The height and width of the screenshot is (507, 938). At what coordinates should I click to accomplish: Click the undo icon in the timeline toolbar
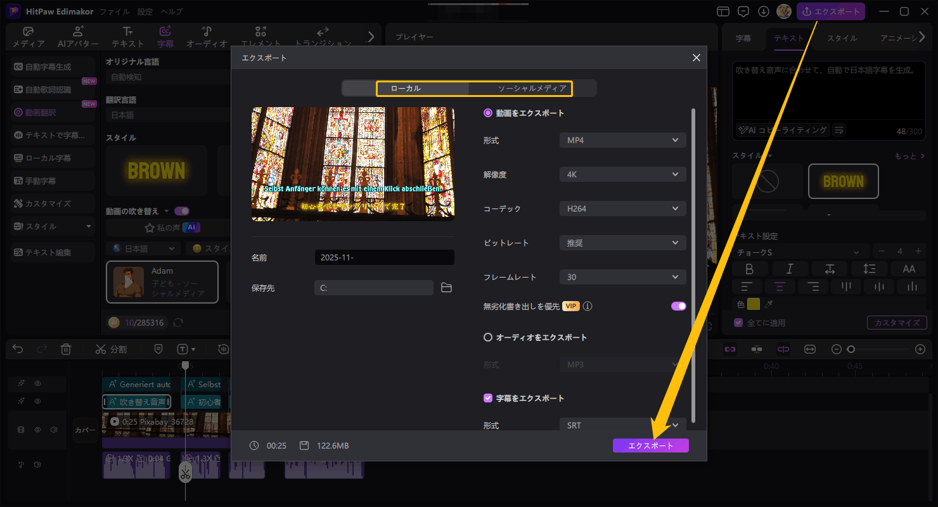pos(17,349)
